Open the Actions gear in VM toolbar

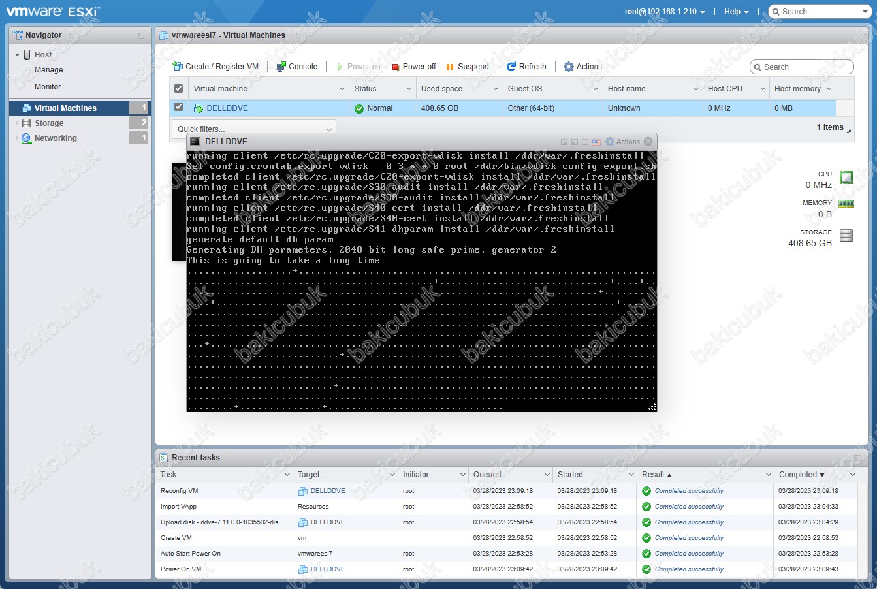point(569,67)
